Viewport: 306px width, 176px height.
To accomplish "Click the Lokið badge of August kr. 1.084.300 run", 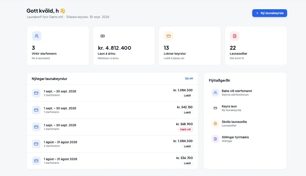I will pos(187,146).
